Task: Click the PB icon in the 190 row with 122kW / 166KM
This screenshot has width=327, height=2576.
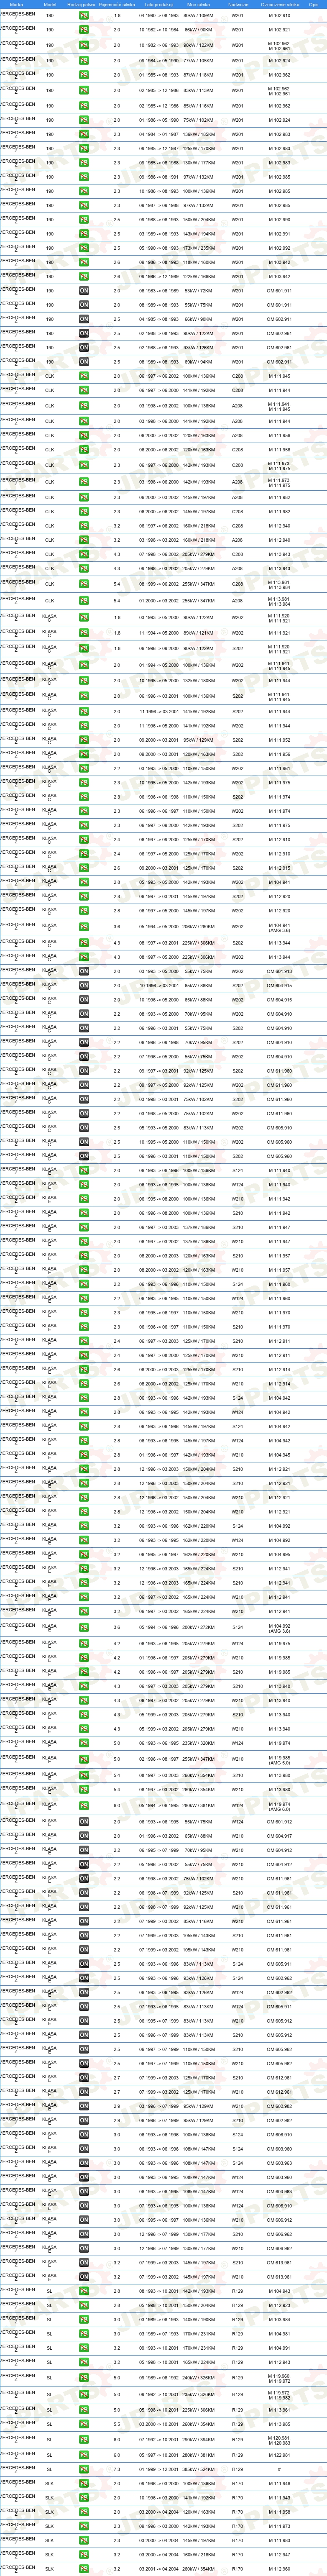Action: (x=84, y=276)
